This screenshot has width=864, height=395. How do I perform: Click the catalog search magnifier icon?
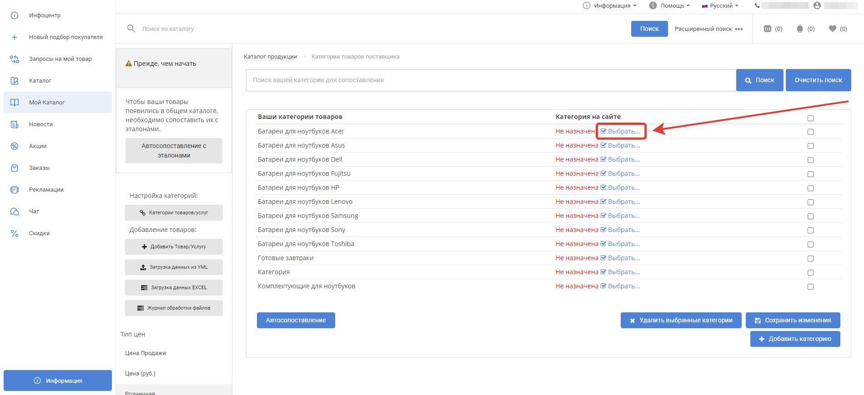[x=131, y=29]
